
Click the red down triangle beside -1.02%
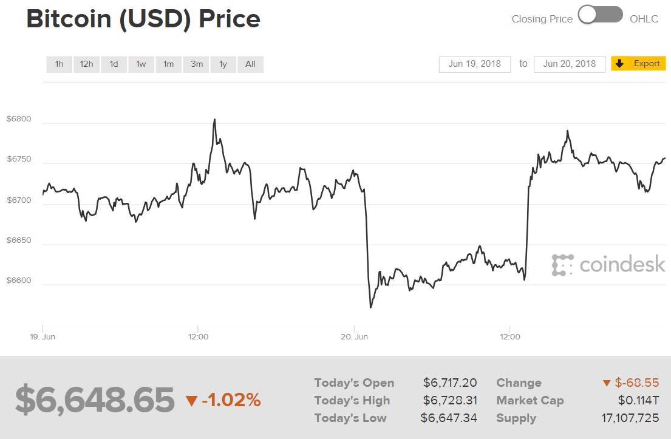tap(192, 400)
